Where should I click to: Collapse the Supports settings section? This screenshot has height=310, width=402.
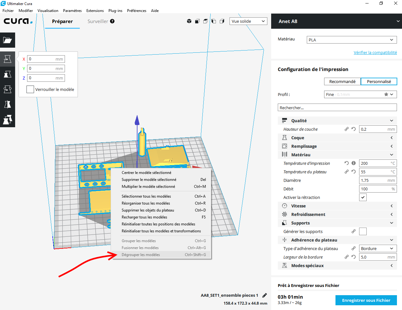[337, 223]
